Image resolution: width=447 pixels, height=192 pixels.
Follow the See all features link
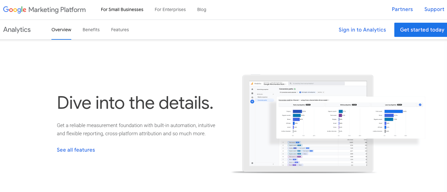coord(76,150)
